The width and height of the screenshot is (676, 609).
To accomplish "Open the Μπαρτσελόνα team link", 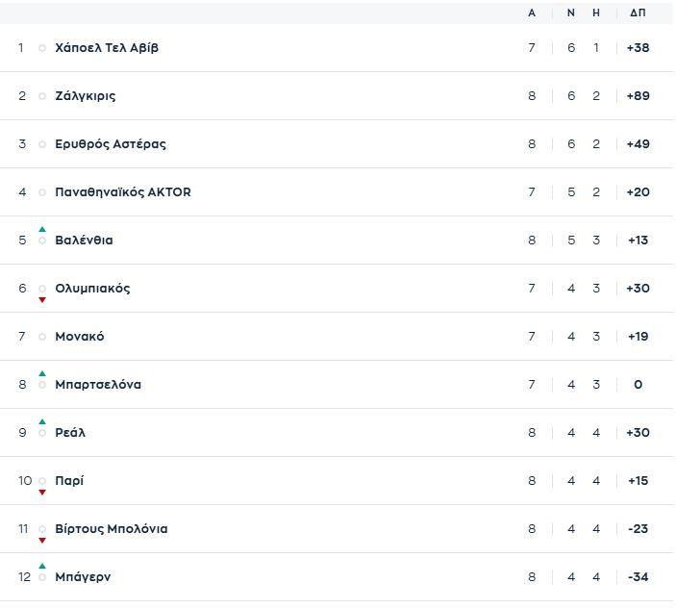I will tap(98, 385).
